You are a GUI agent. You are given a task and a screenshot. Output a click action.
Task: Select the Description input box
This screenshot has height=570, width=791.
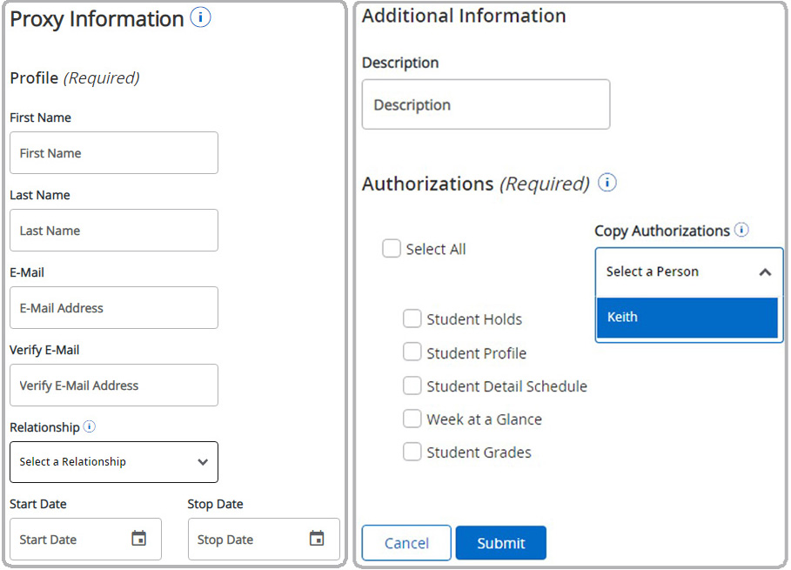tap(486, 104)
